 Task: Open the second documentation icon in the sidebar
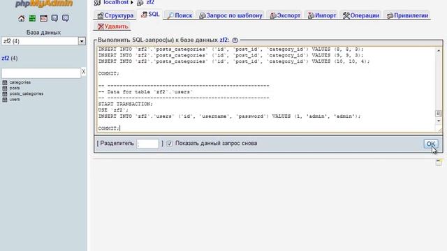click(x=65, y=19)
